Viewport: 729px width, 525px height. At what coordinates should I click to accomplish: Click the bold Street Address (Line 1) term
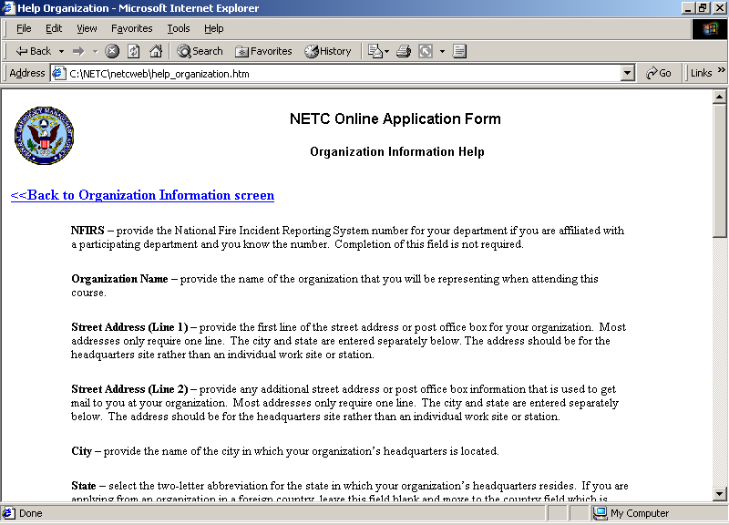[129, 327]
